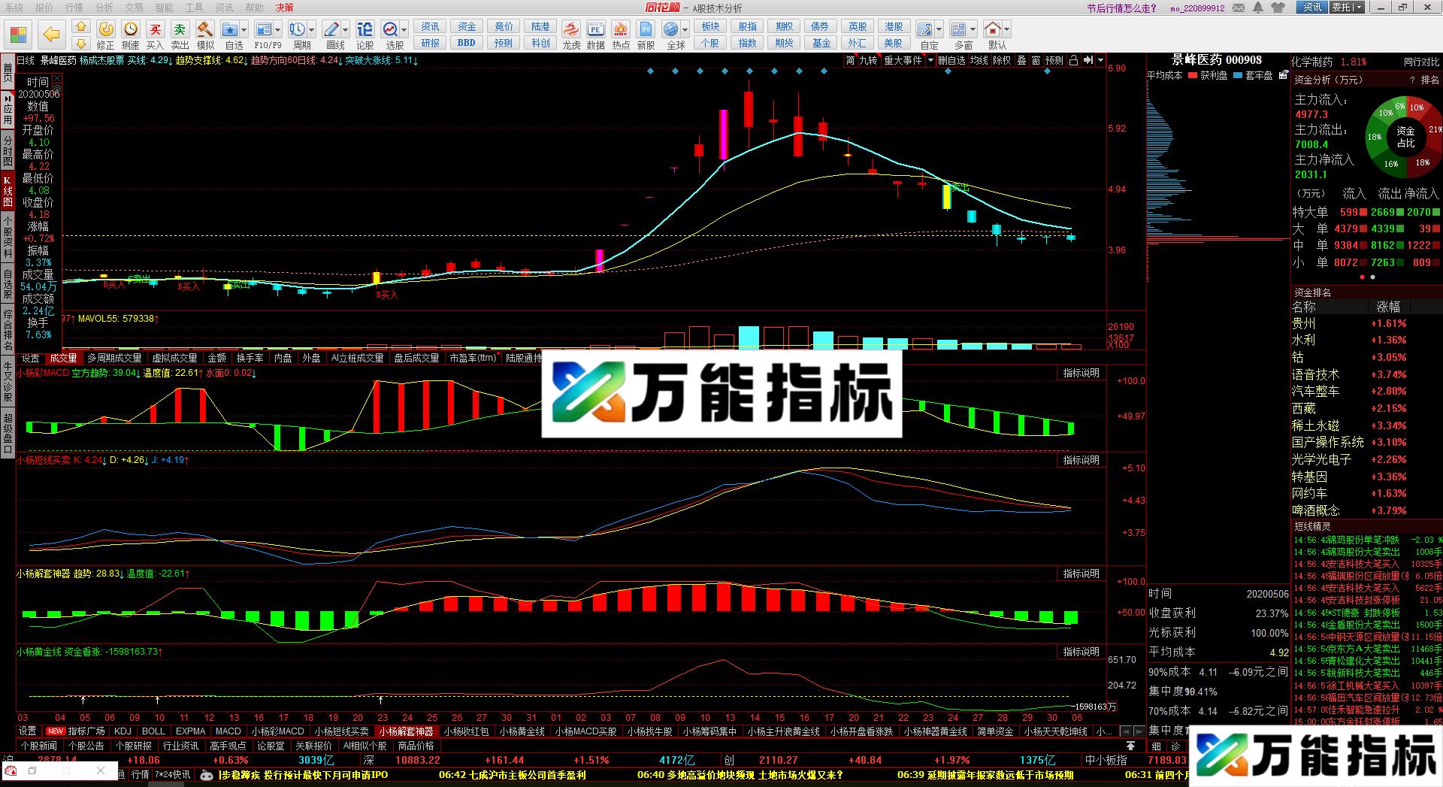Activate the 画线 drawing tool icon
The image size is (1443, 787).
pos(331,30)
